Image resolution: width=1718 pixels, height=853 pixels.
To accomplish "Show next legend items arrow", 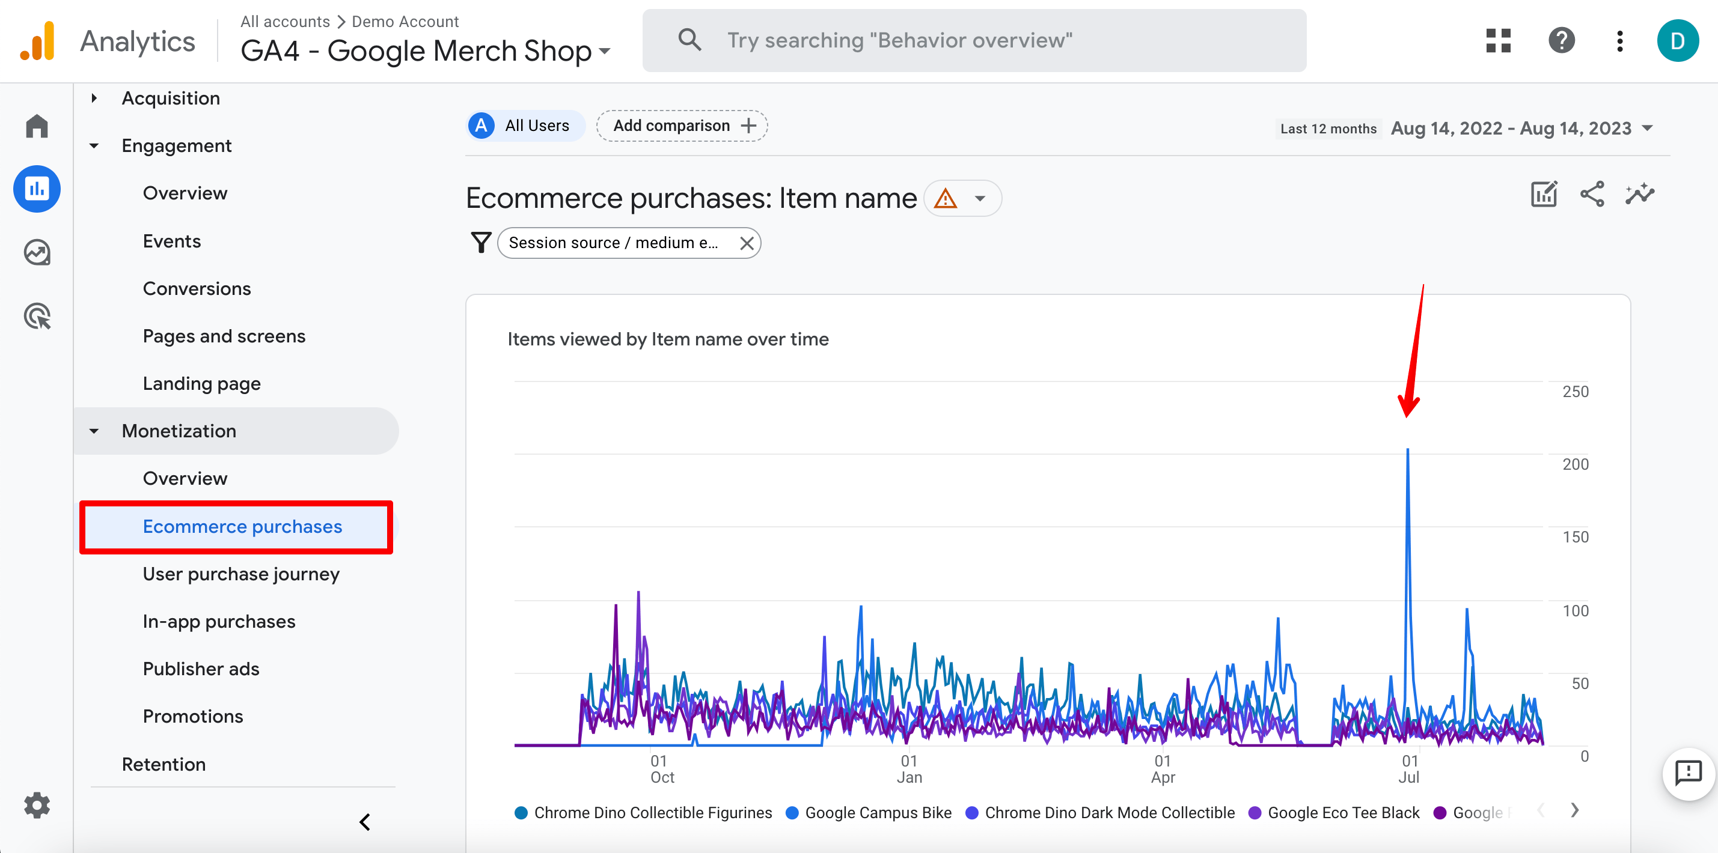I will point(1574,810).
